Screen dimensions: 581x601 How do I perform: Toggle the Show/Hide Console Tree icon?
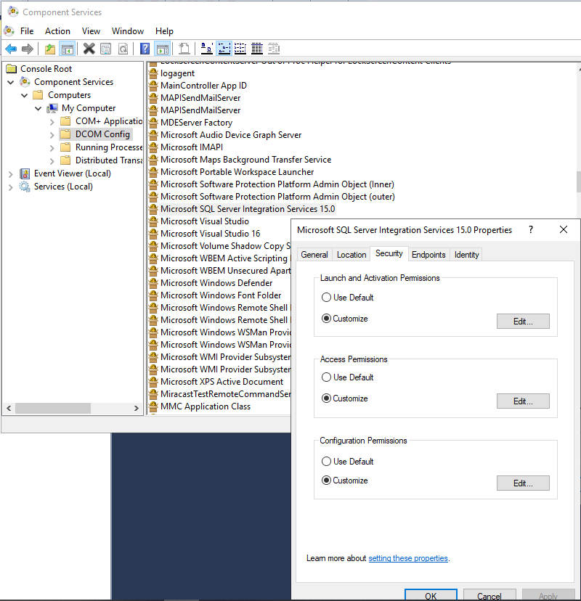pyautogui.click(x=68, y=49)
